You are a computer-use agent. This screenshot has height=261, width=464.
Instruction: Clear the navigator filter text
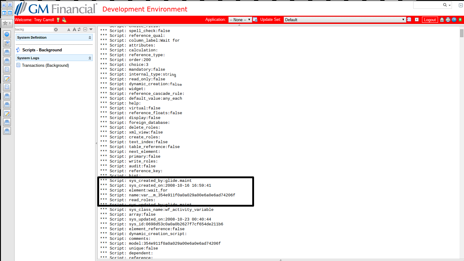[x=56, y=30]
